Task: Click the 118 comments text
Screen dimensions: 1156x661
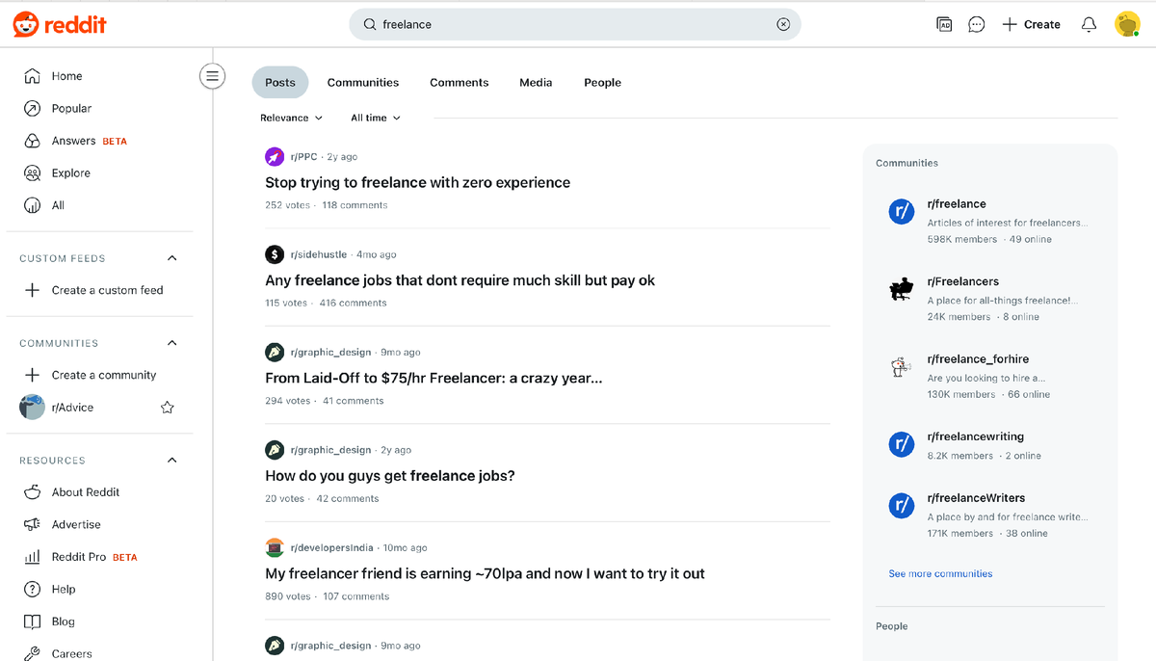Action: [355, 205]
